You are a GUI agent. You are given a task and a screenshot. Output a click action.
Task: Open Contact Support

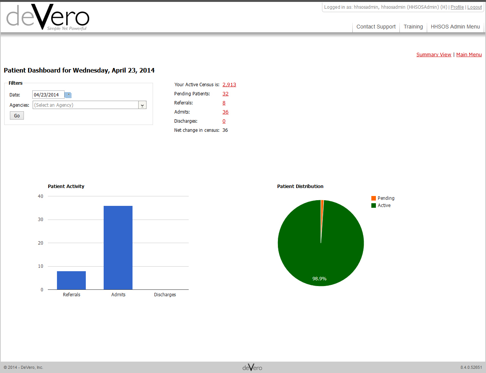pyautogui.click(x=376, y=27)
